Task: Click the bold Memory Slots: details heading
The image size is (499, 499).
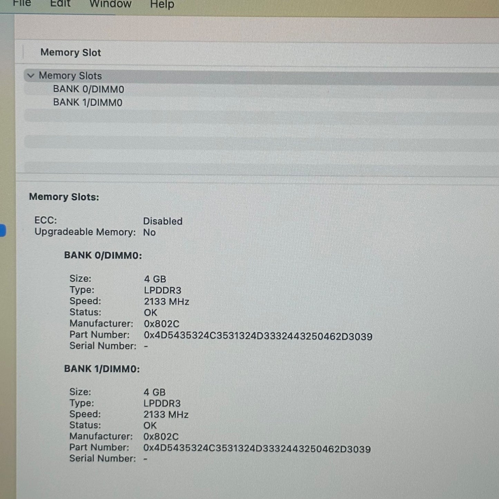Action: coord(64,197)
